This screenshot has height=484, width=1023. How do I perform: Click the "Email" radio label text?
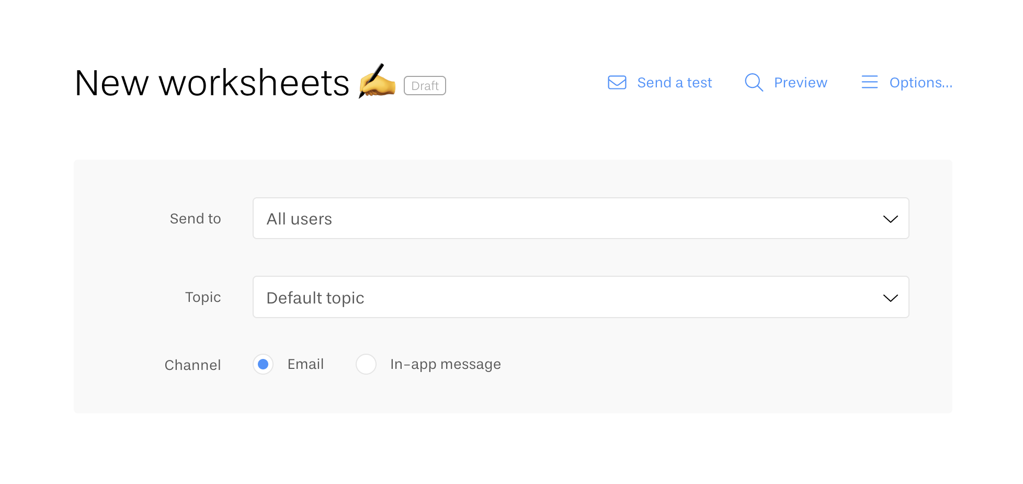coord(305,364)
